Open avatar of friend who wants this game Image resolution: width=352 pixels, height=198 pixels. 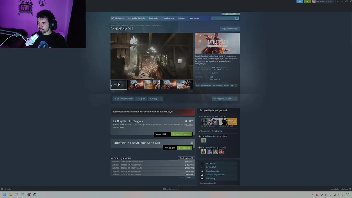click(204, 140)
